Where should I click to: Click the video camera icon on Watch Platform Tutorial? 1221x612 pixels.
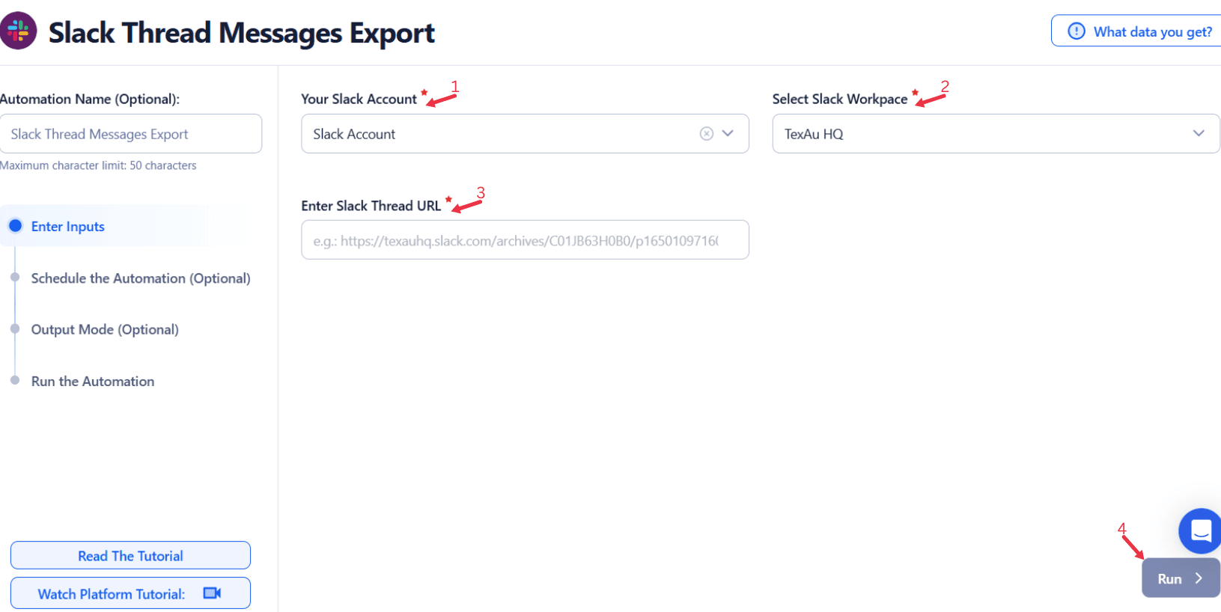click(x=212, y=593)
